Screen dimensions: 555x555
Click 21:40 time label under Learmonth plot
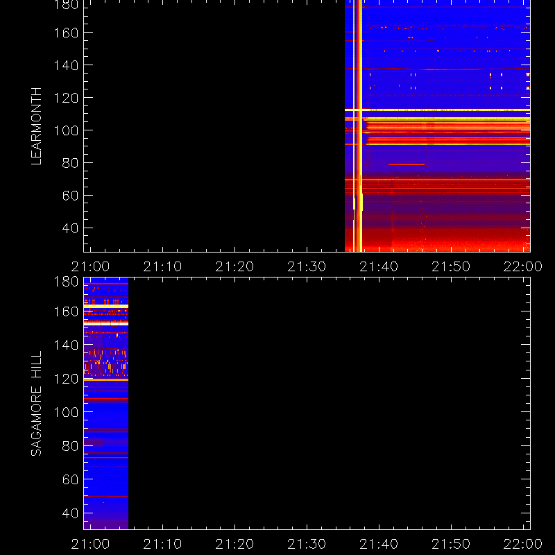(379, 266)
